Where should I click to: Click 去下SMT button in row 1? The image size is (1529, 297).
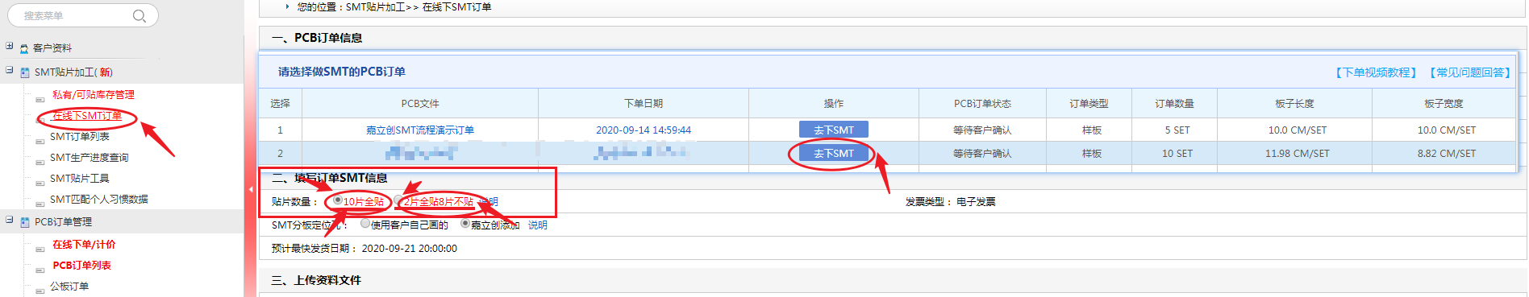point(833,130)
